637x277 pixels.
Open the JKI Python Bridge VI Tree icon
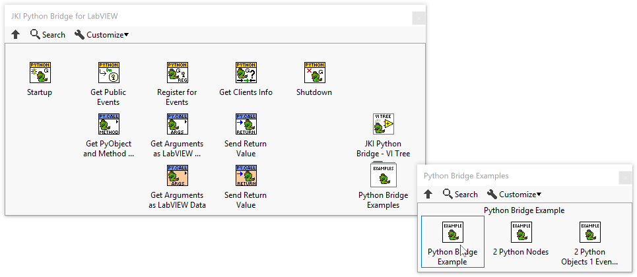pyautogui.click(x=383, y=124)
